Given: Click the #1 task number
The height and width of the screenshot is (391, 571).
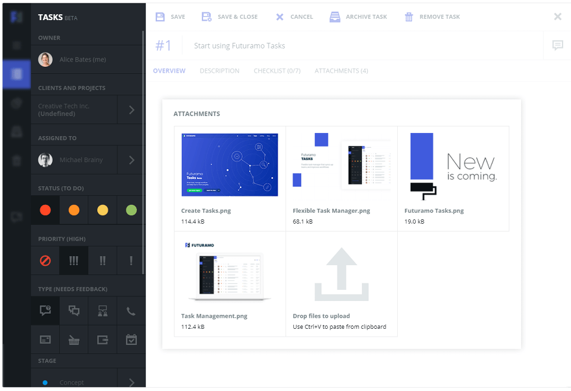Looking at the screenshot, I should 163,45.
